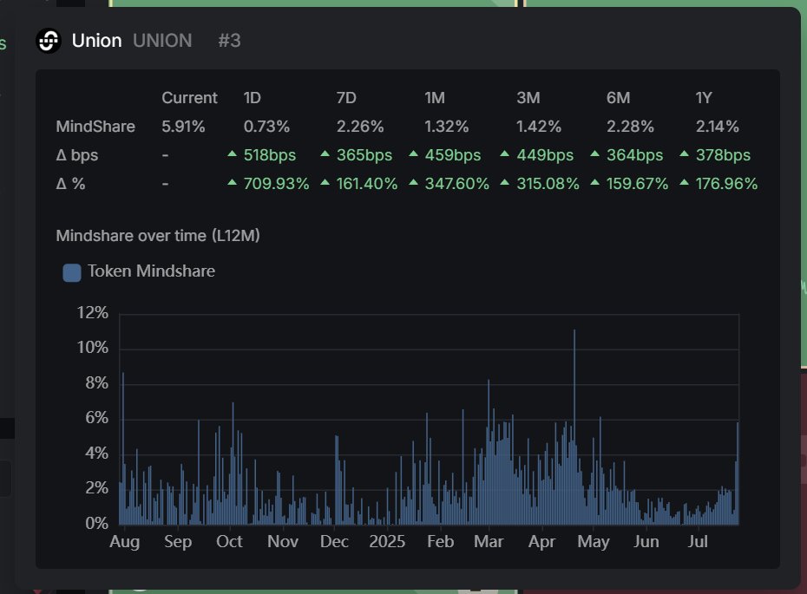This screenshot has height=594, width=807.
Task: Click the Mindshare over time (L12M) heading
Action: point(158,236)
